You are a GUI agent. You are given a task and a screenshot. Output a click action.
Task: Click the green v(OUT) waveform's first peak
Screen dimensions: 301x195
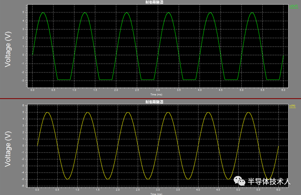(x=43, y=13)
